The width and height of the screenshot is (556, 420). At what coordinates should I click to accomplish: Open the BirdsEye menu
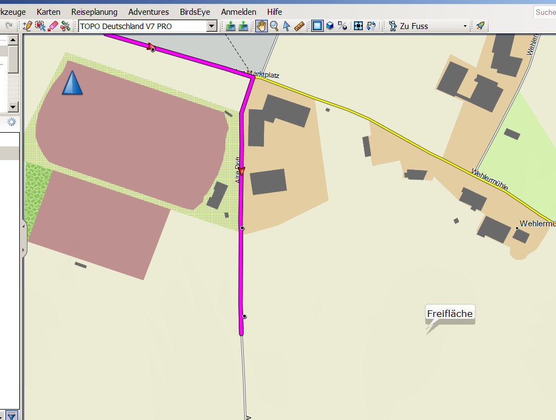(195, 12)
